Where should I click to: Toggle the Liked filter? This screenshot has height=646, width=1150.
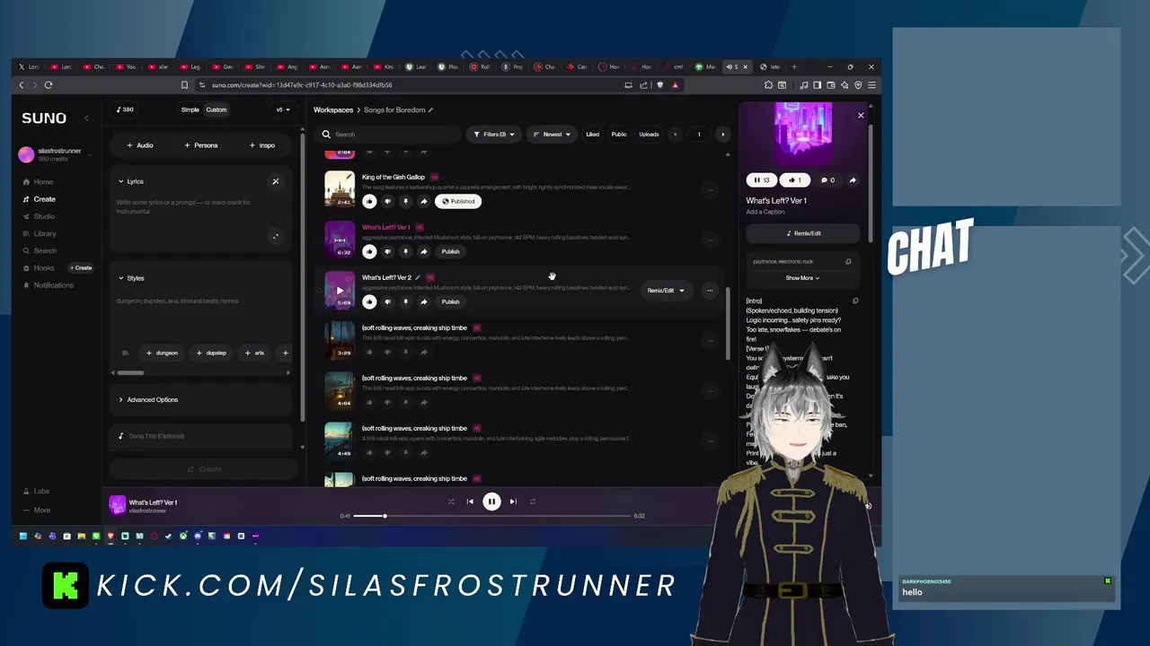pyautogui.click(x=593, y=135)
